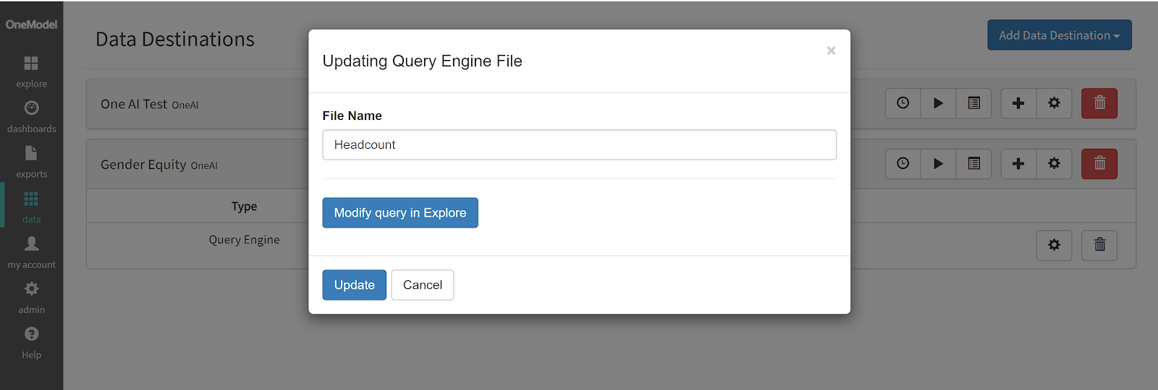Open the exports page icon
The image size is (1158, 390).
coord(31,153)
